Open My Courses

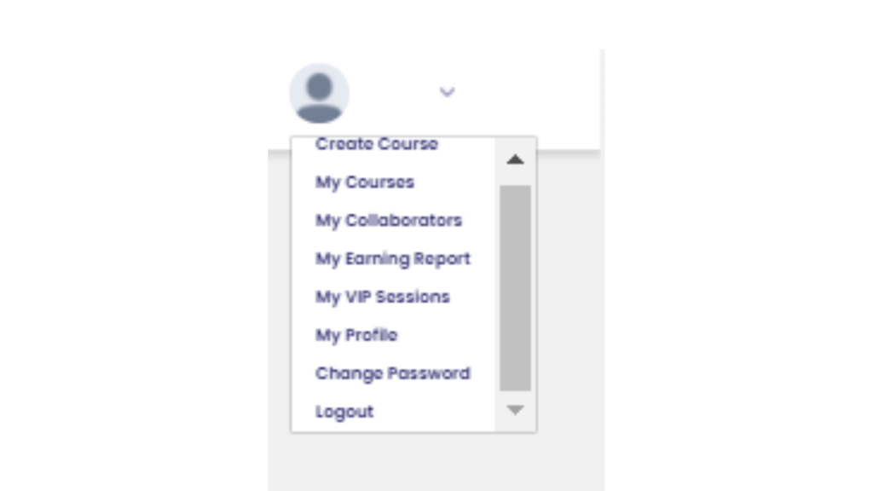pos(365,182)
